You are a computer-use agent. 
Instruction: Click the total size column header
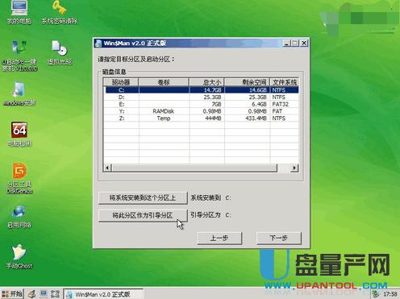206,82
